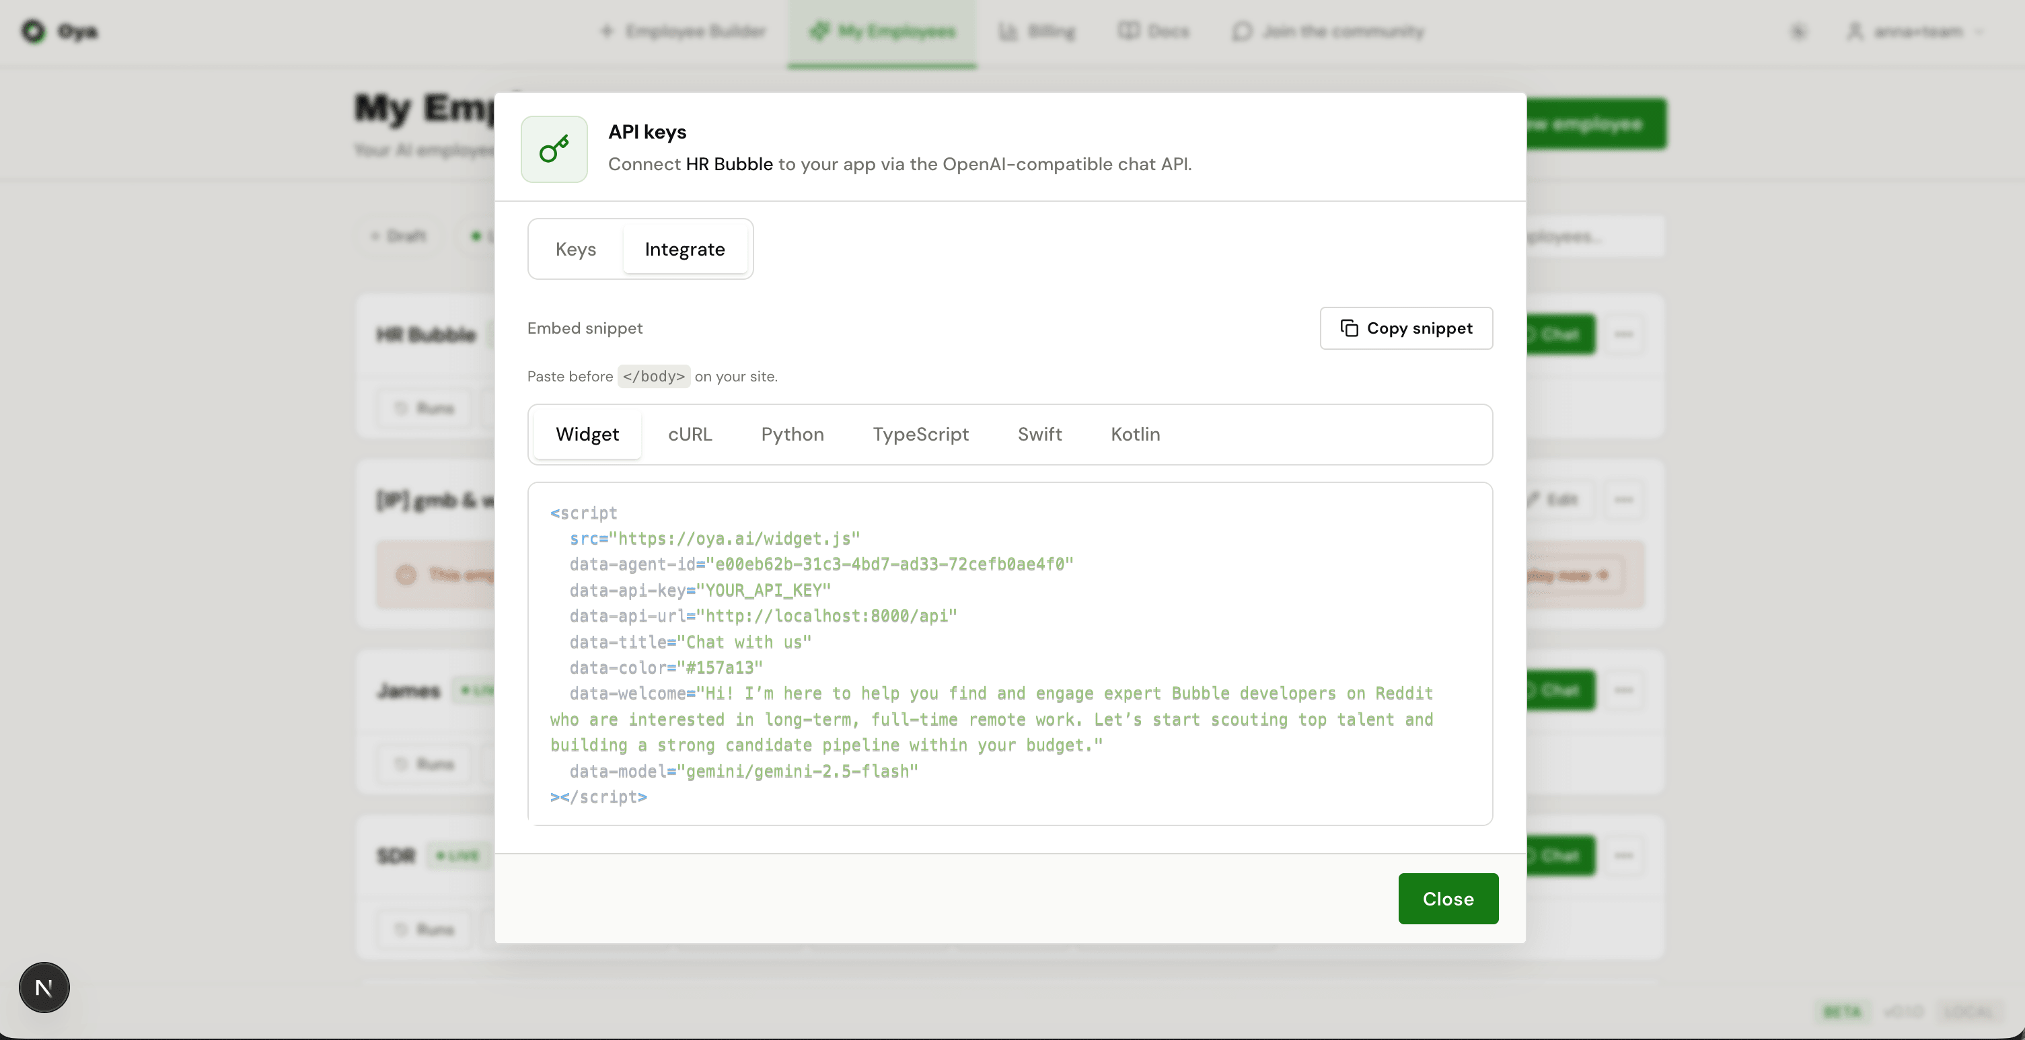Show the TypeScript code tab

(x=920, y=435)
